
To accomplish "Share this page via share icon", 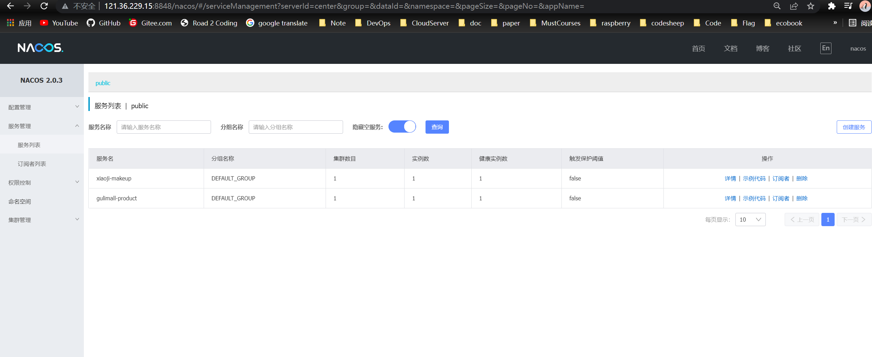I will [794, 6].
